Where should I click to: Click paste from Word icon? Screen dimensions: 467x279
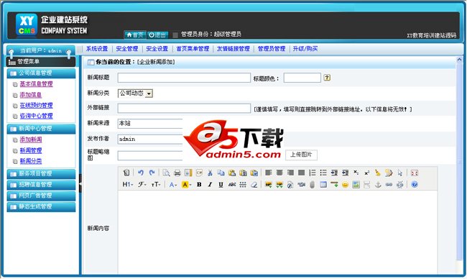(x=254, y=173)
